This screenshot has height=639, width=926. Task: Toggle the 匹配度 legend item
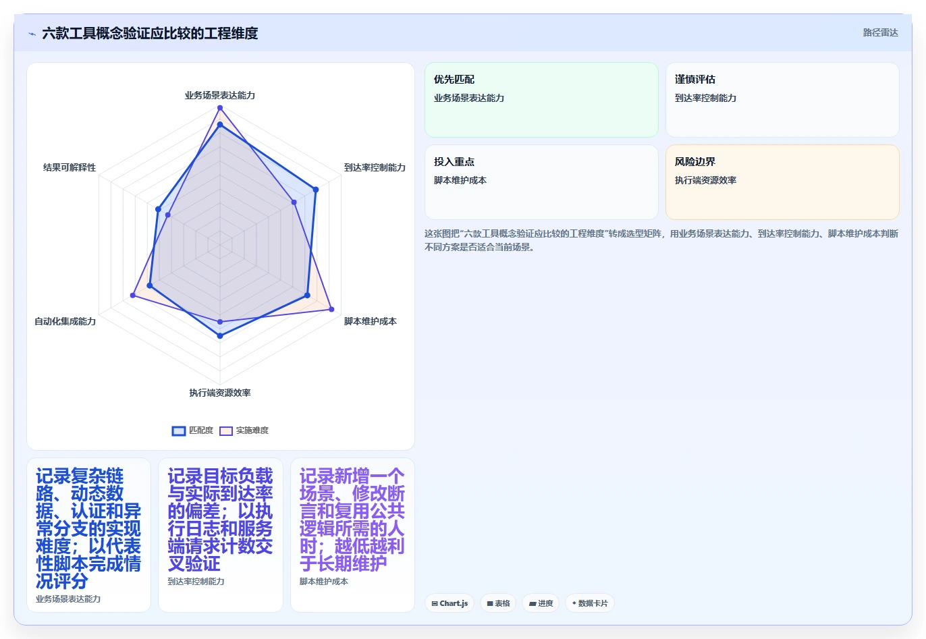pos(192,430)
